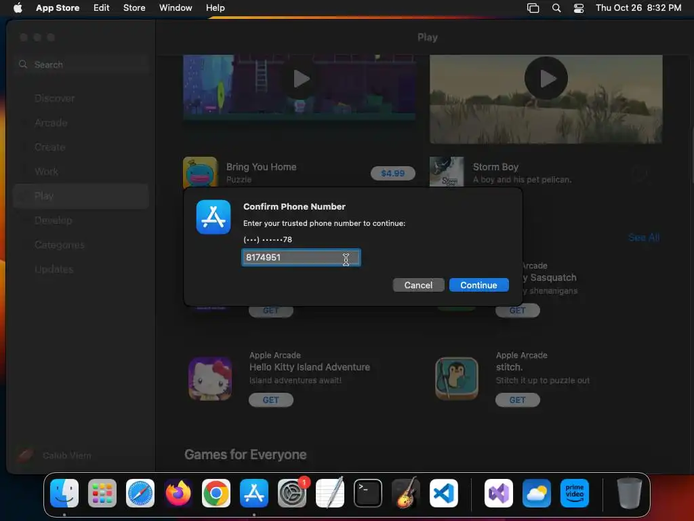
Task: Play the Bring You Home preview video
Action: point(300,79)
